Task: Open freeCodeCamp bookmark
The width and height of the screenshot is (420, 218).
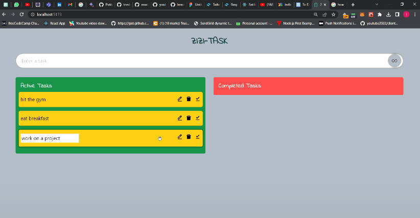Action: click(x=21, y=23)
